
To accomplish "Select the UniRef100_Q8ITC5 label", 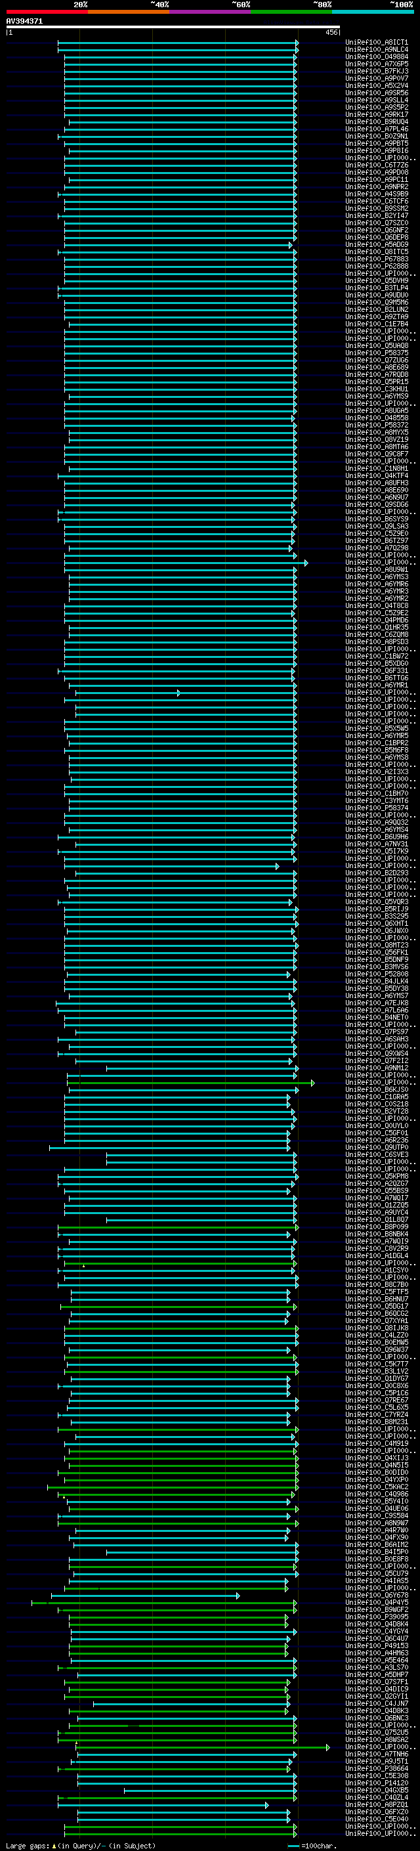I will 377,251.
